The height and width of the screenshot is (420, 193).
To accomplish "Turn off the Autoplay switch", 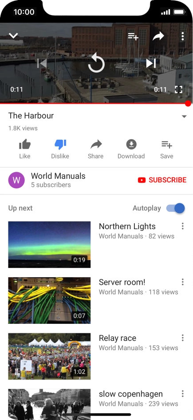I will 175,208.
